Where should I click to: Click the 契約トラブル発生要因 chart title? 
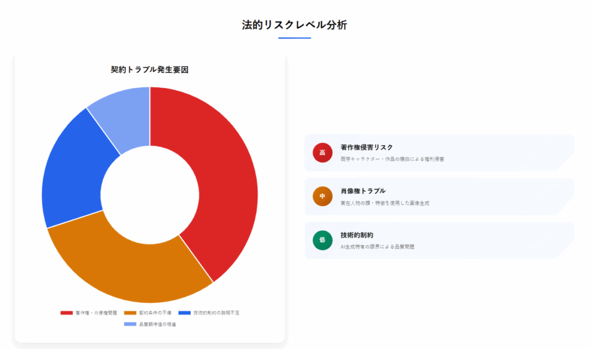[149, 70]
